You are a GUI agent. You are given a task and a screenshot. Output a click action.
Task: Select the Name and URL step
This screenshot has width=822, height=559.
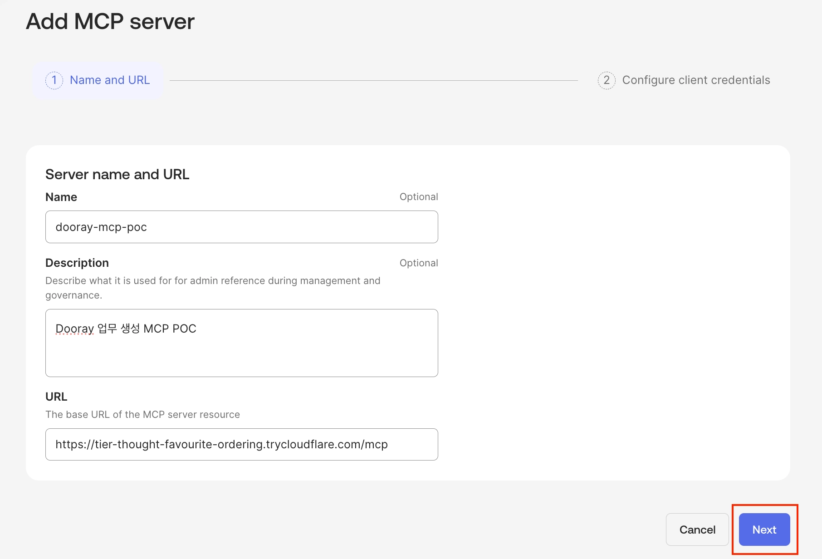pos(98,80)
